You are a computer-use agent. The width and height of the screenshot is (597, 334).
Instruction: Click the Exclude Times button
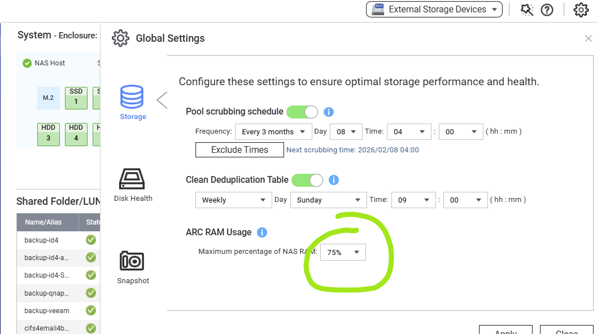tap(239, 150)
